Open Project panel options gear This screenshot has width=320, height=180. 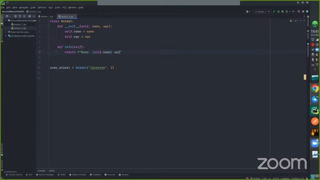29,16
